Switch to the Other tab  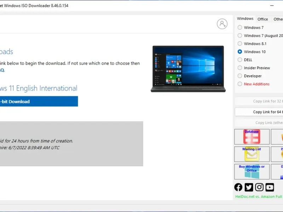click(x=278, y=19)
